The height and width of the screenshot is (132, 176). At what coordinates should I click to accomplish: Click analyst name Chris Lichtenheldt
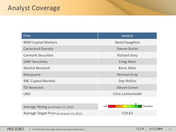click(127, 94)
